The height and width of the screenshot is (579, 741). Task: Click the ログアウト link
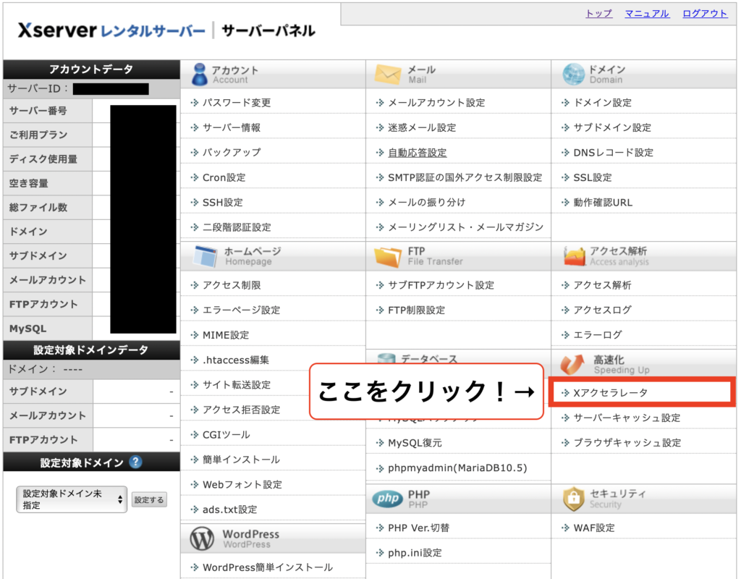pos(705,14)
